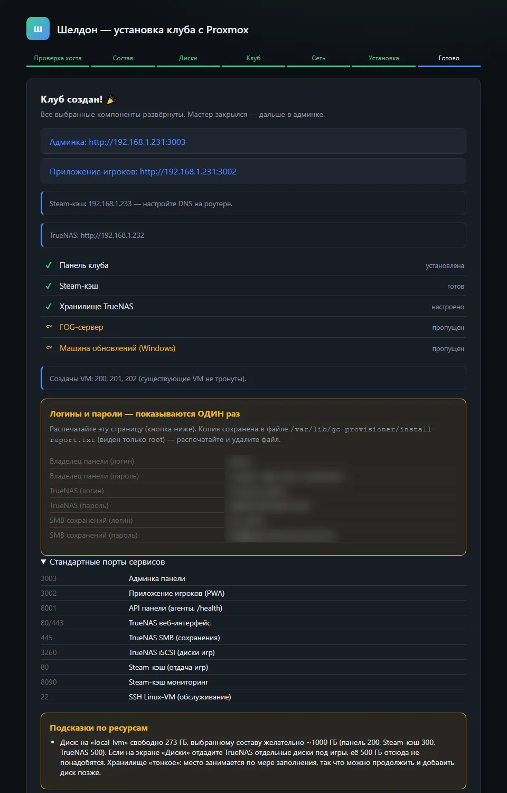Click the Созданы VM: 200, 201, 202 notice

coord(253,378)
